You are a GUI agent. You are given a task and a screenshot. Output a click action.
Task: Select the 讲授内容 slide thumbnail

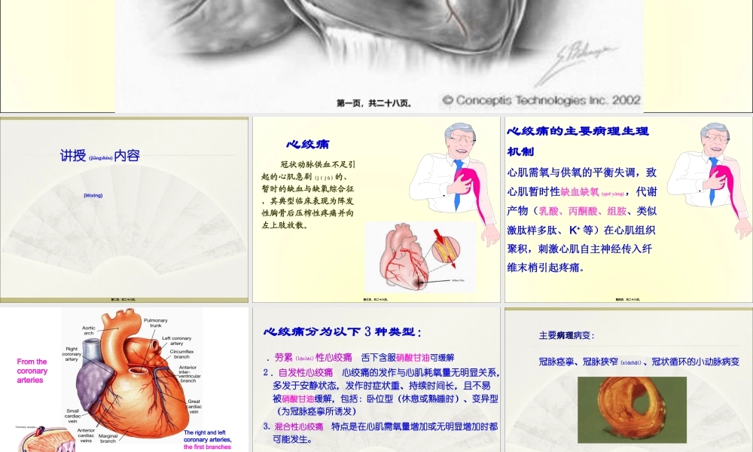click(124, 209)
